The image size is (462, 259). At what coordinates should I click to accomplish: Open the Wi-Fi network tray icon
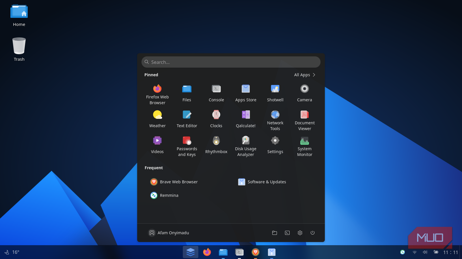coord(415,252)
